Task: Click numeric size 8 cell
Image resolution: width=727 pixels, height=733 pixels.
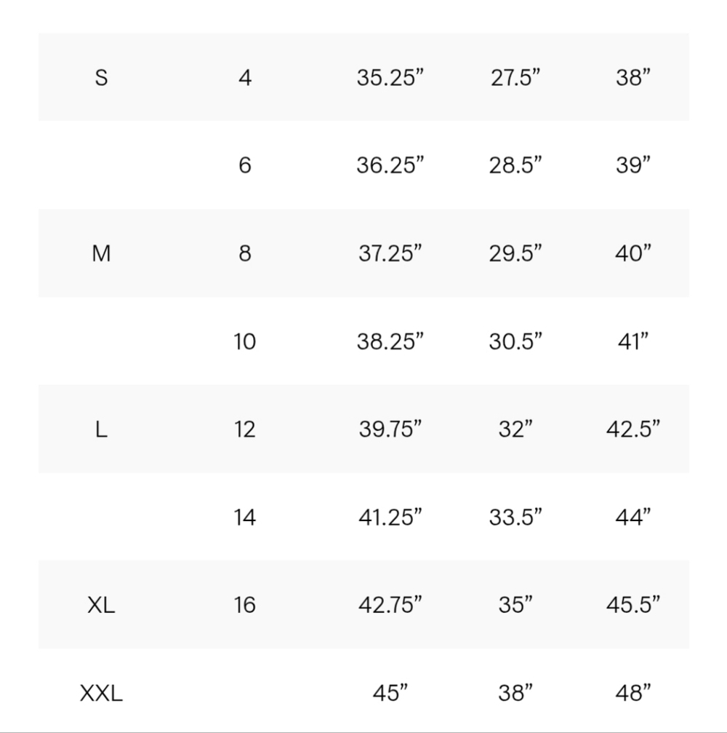Action: (x=245, y=253)
